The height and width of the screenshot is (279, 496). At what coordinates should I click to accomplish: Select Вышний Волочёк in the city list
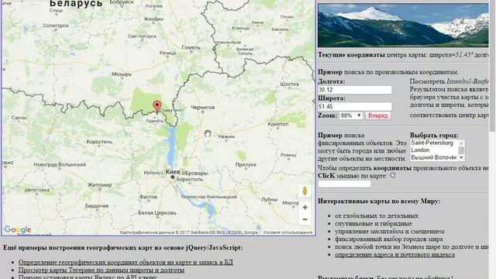click(434, 157)
